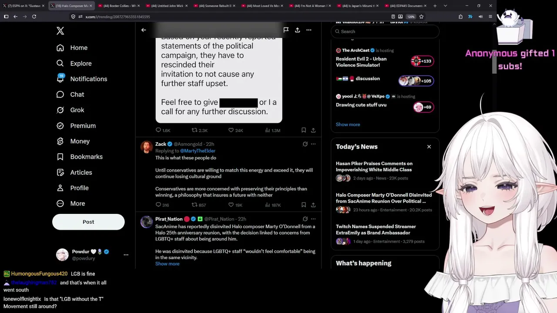Bookmark the tweet with 1.3M views

(303, 130)
